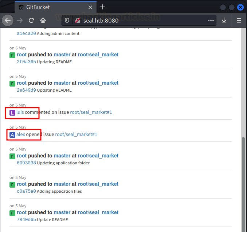Click the purple L avatar for luis
The image size is (247, 232).
click(12, 113)
